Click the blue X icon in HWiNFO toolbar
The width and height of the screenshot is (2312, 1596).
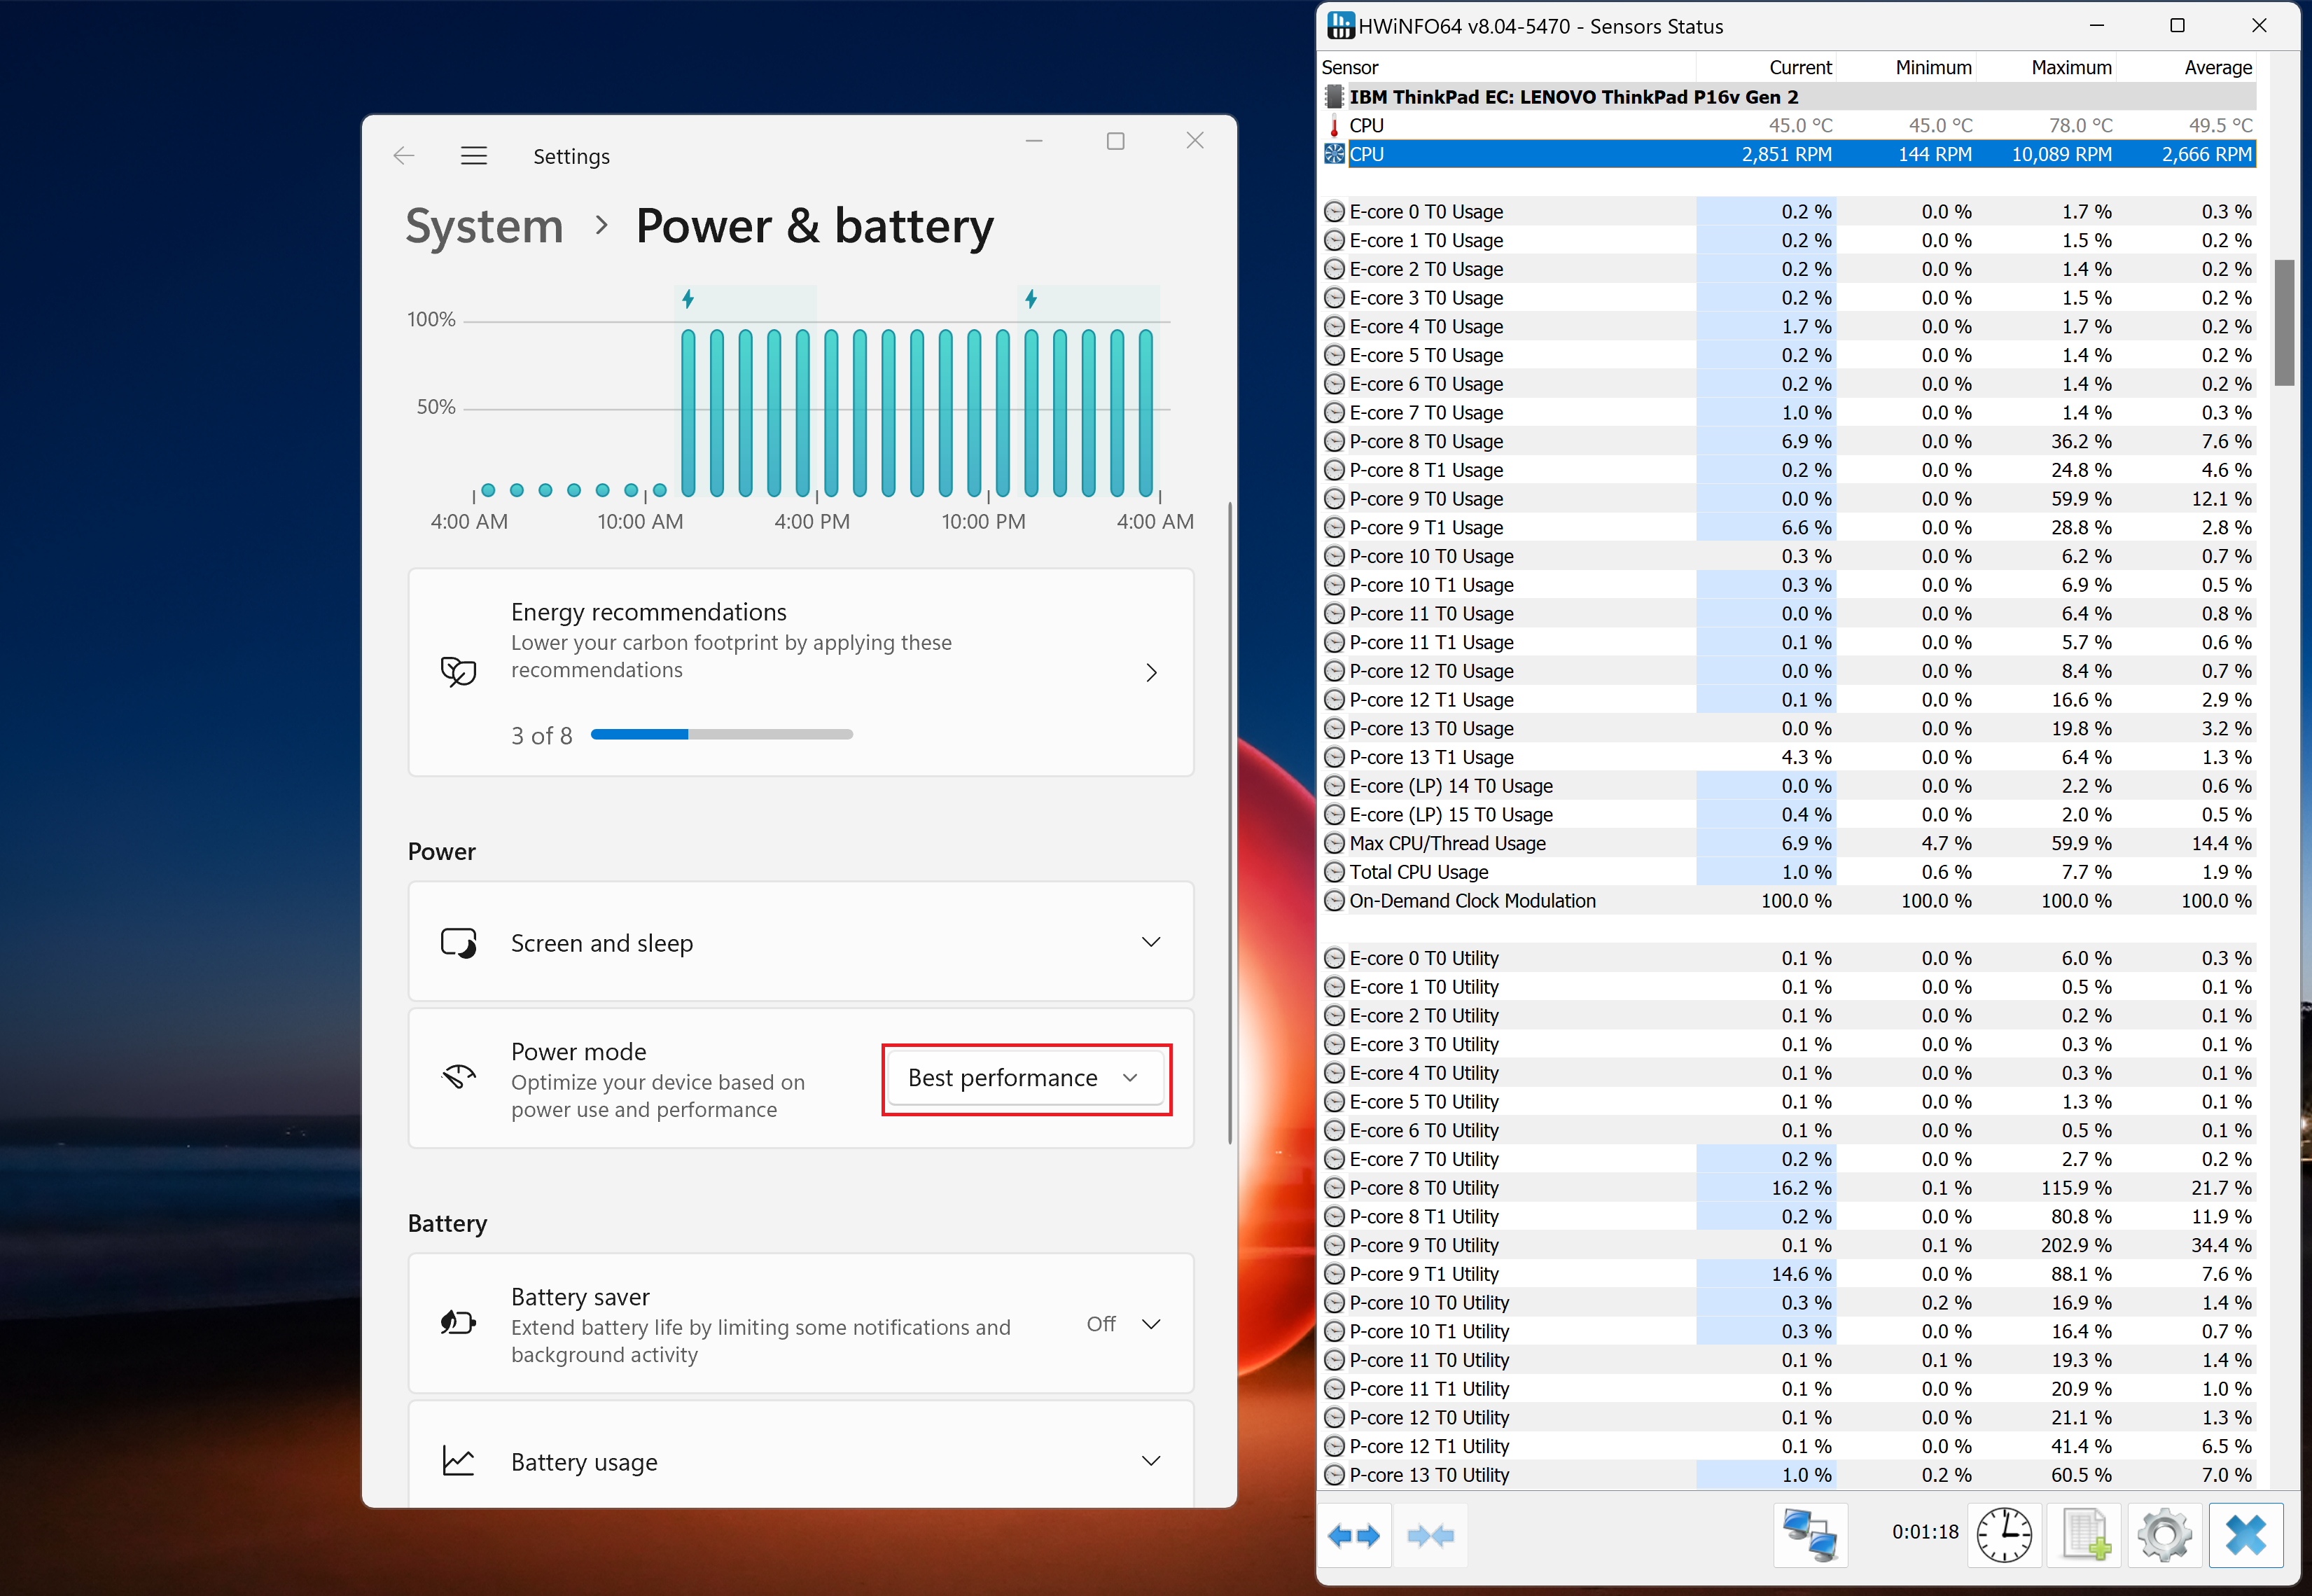pos(2245,1536)
